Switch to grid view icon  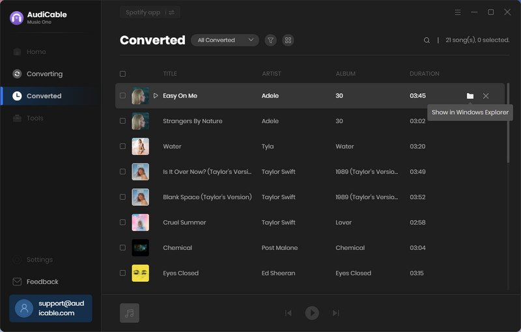click(288, 40)
